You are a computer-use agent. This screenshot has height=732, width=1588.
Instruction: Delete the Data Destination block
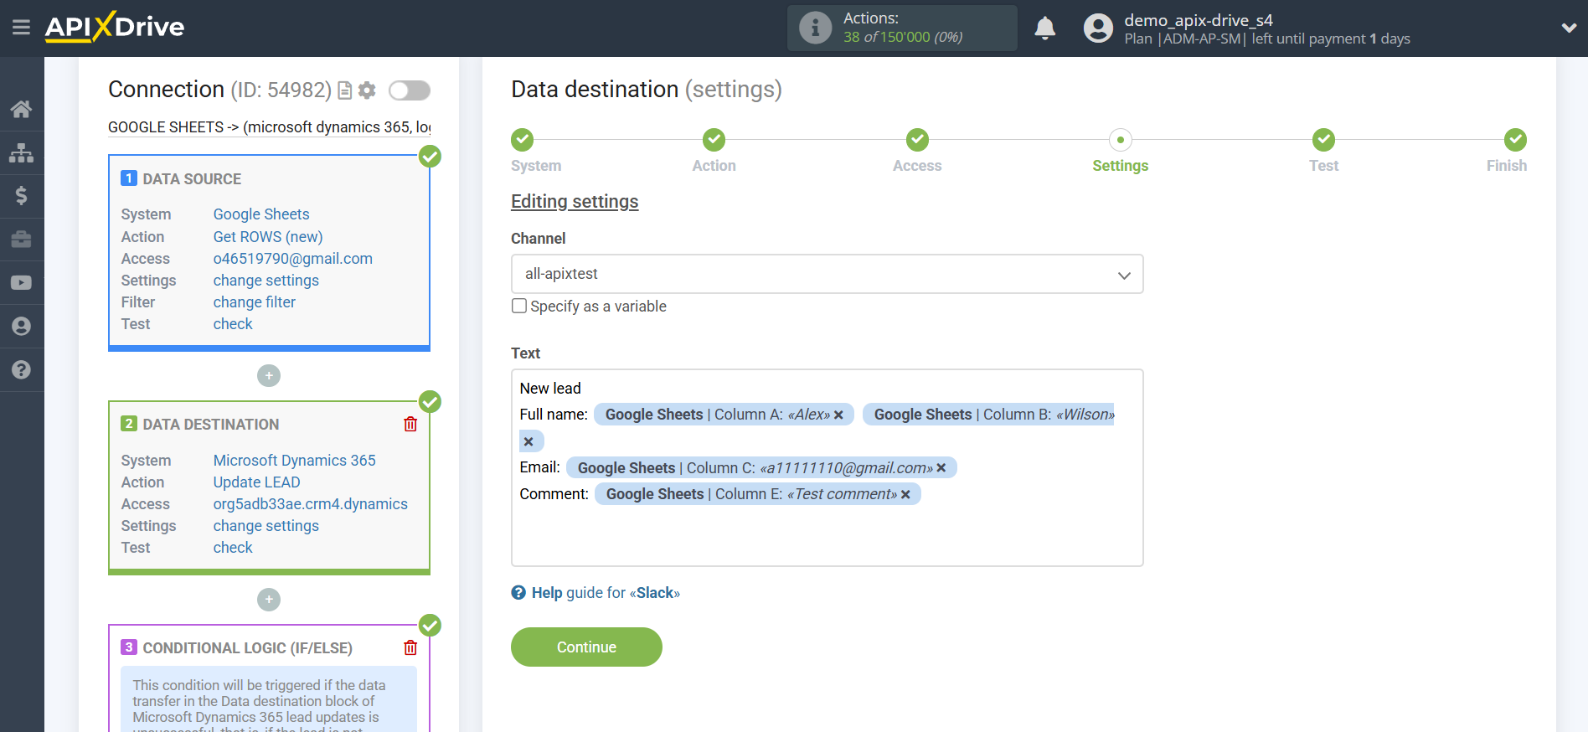[x=410, y=425]
